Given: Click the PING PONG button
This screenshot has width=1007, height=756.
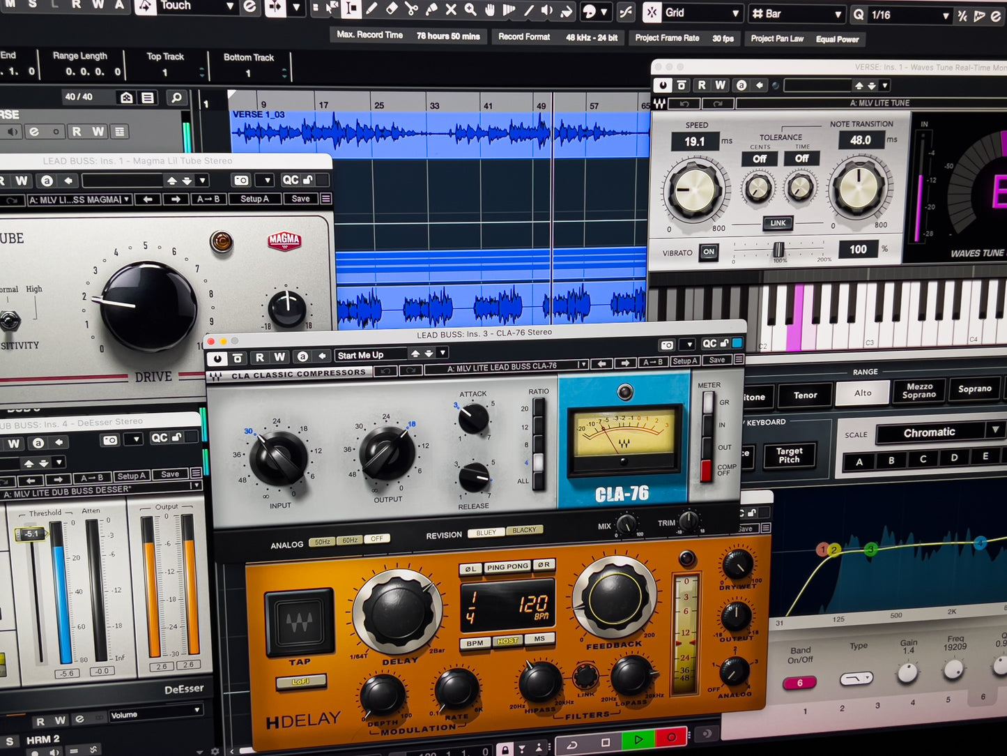Looking at the screenshot, I should click(507, 567).
